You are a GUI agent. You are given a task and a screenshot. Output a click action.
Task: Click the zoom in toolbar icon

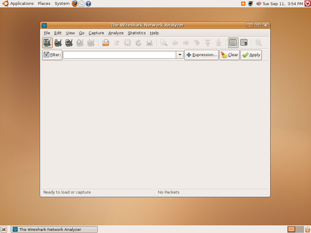click(x=259, y=43)
